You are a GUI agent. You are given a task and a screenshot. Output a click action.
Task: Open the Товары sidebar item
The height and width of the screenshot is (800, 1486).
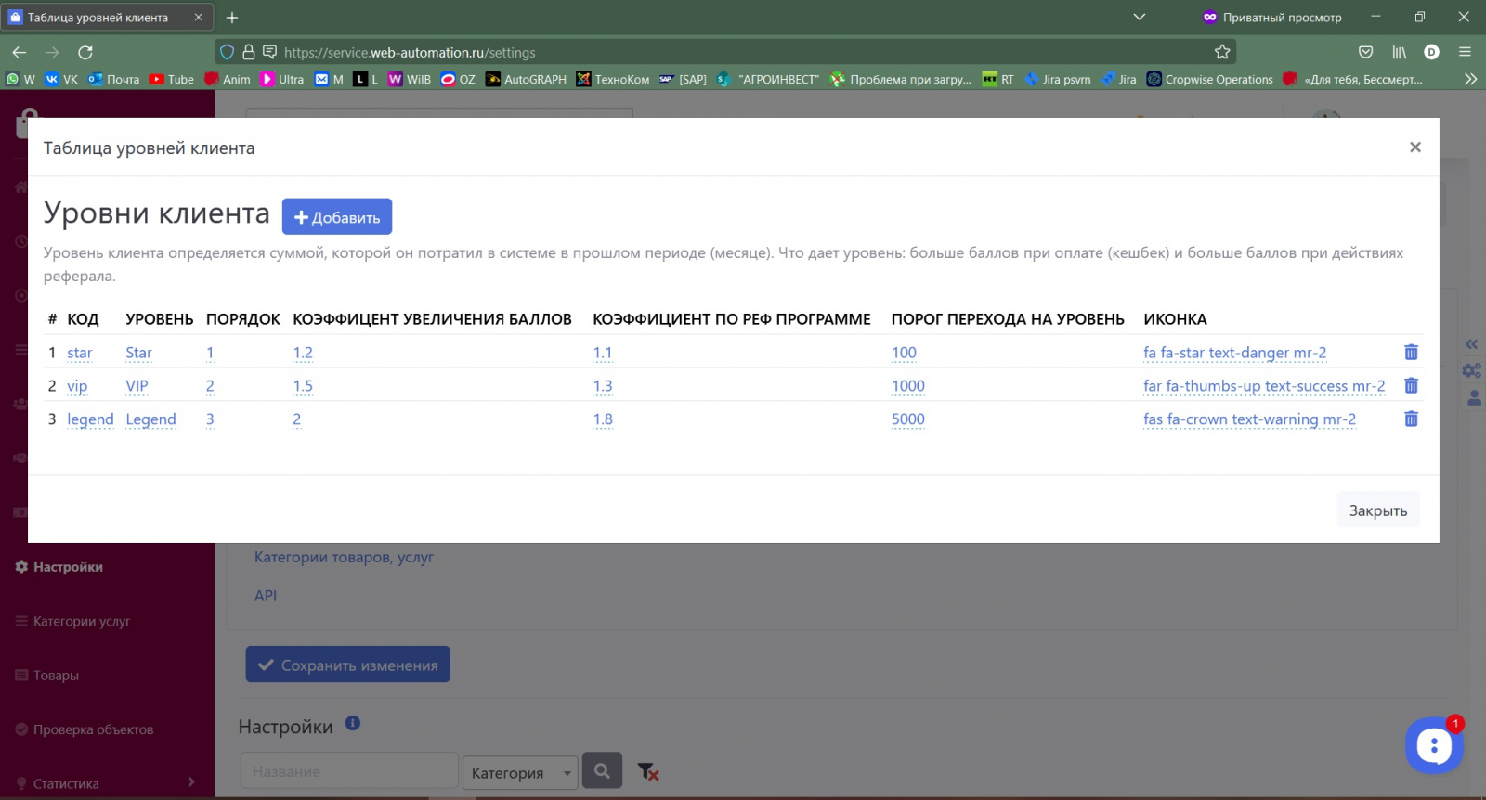[x=46, y=676]
